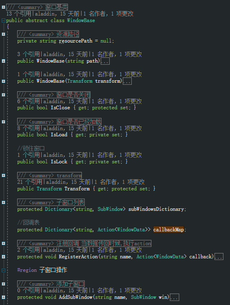Click the RegisterAction method name
Image resolution: width=230 pixels, height=305 pixels.
[x=78, y=257]
